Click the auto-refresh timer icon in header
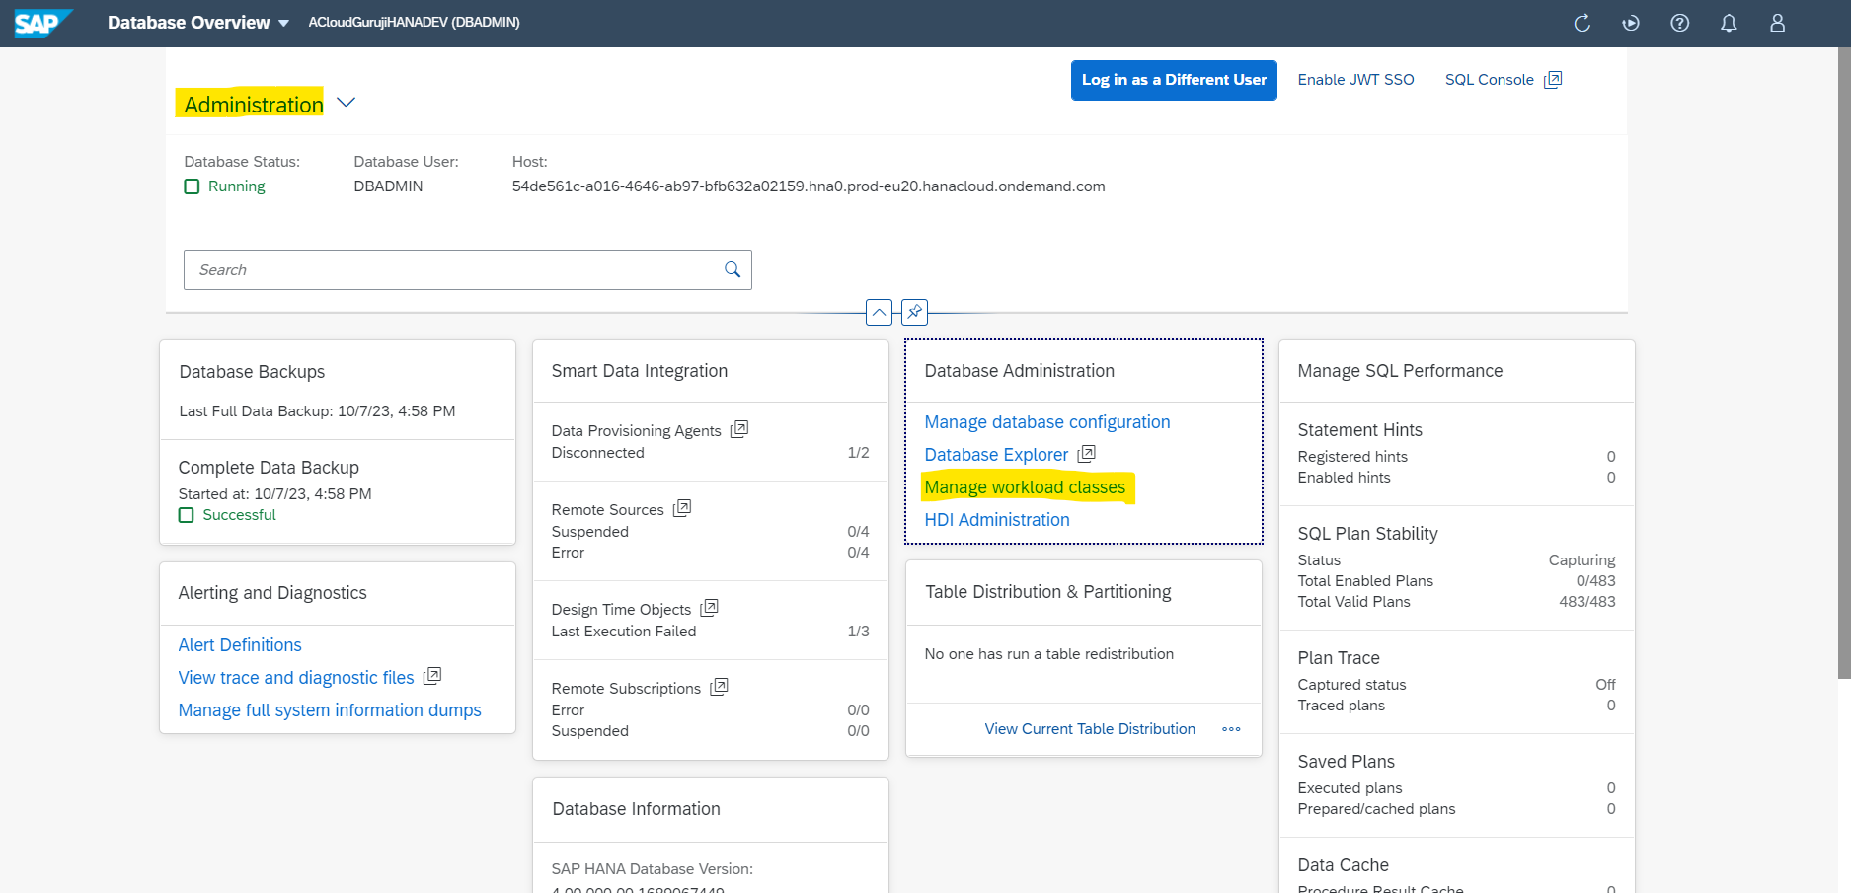Screen dimensions: 1851x893 click(1631, 23)
